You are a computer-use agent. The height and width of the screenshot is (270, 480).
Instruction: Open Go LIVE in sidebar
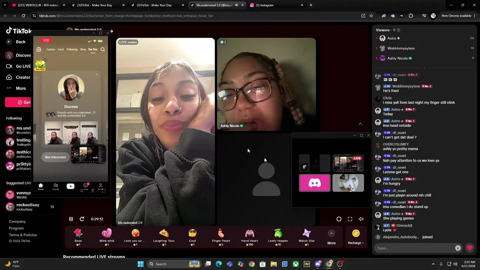coord(19,66)
